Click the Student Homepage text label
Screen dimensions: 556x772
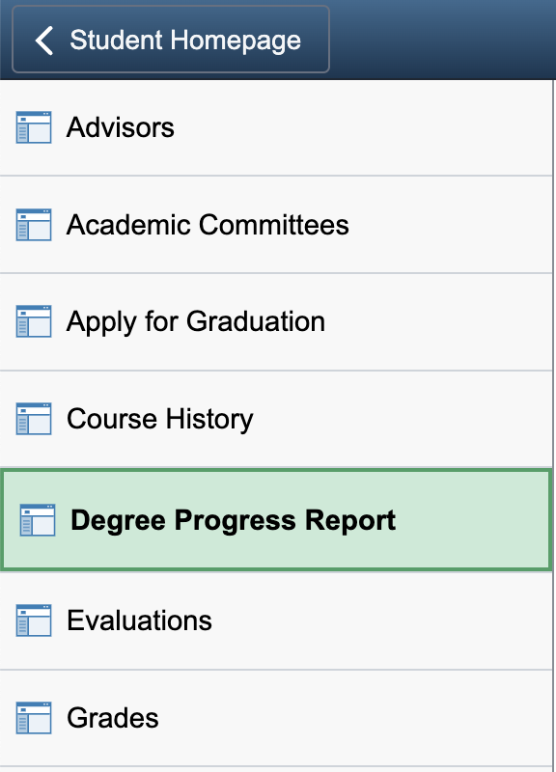(185, 41)
